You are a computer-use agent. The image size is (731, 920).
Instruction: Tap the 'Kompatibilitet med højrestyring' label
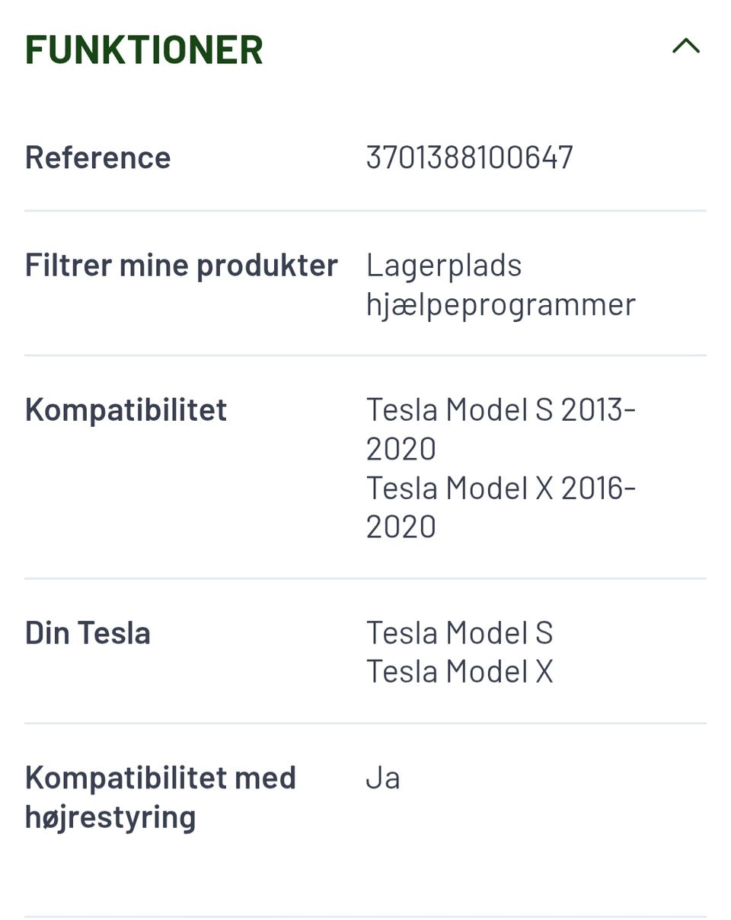click(160, 797)
